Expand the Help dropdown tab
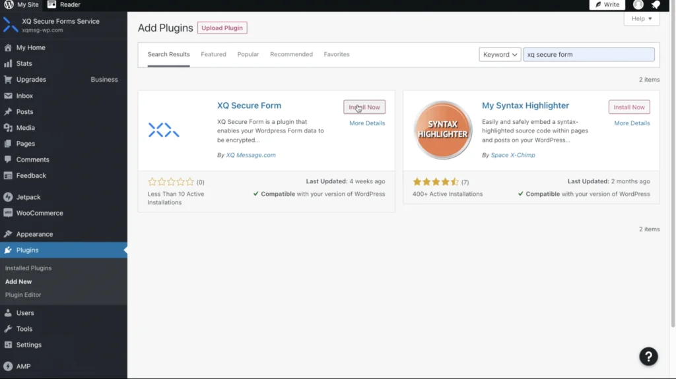The width and height of the screenshot is (676, 379). [x=642, y=18]
